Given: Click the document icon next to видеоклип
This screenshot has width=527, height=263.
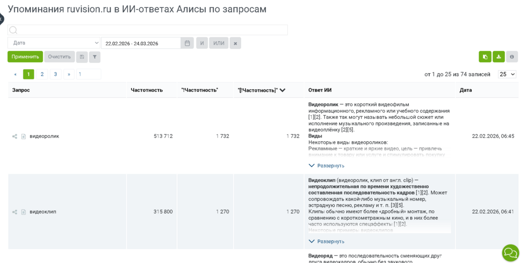Looking at the screenshot, I should pyautogui.click(x=24, y=212).
